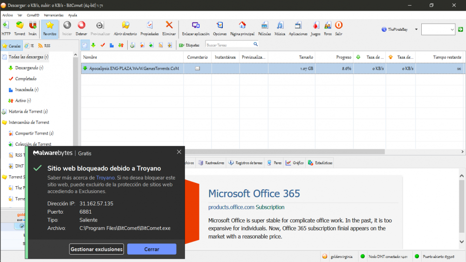Open products.office.com Subscription link
The height and width of the screenshot is (262, 466).
point(247,207)
